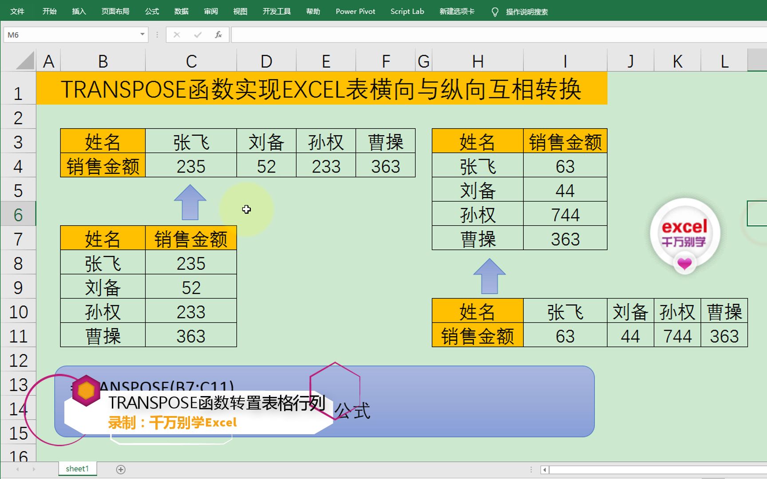Image resolution: width=767 pixels, height=479 pixels.
Task: Select row 6 header
Action: (x=18, y=215)
